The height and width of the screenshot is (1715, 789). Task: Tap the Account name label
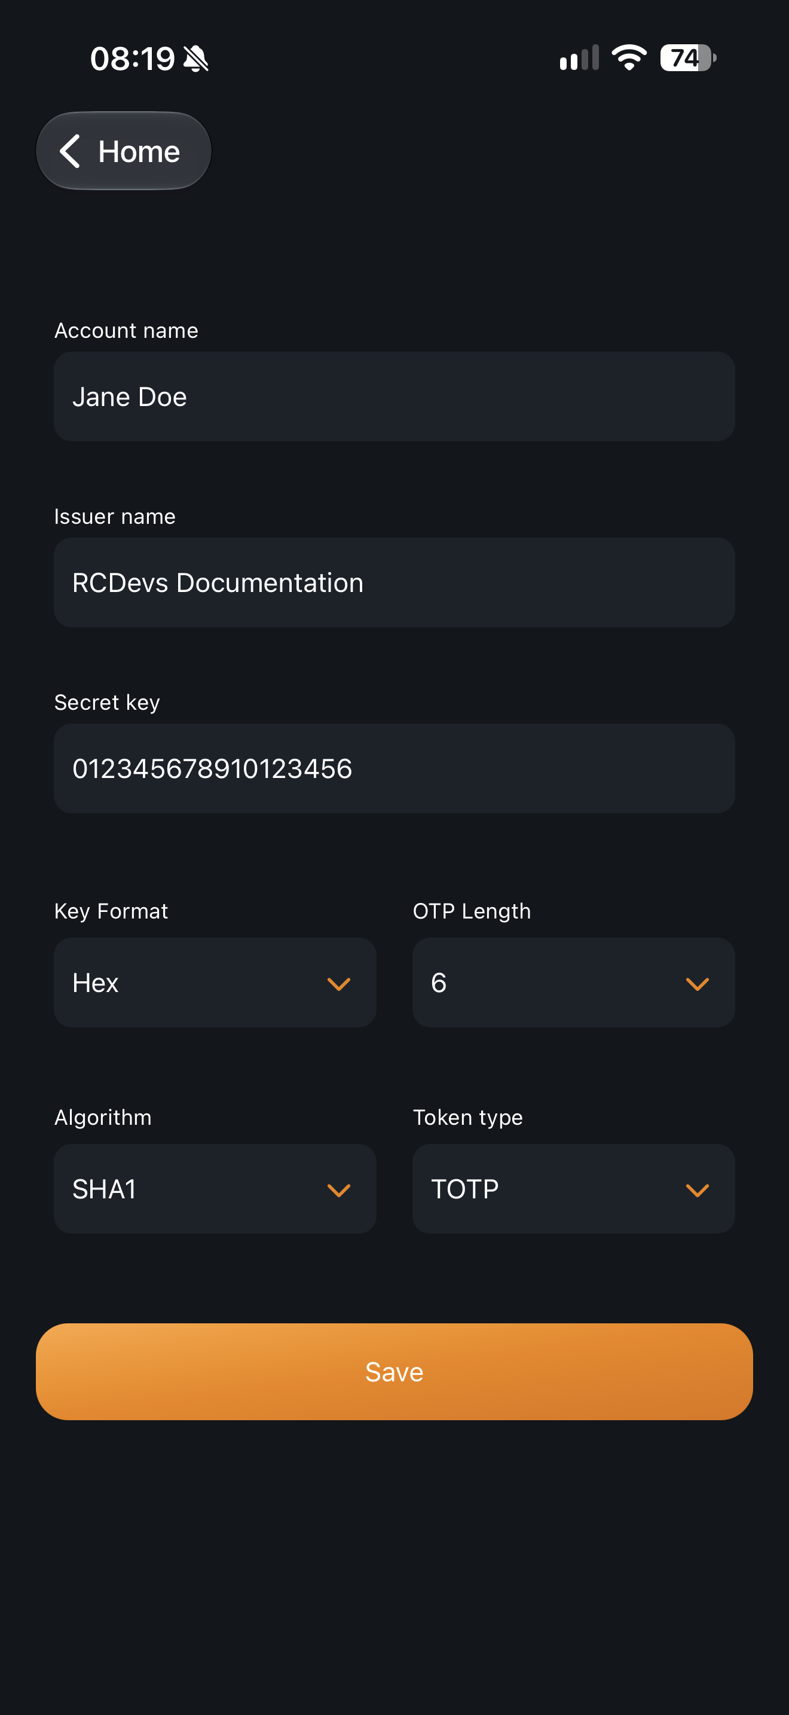(x=126, y=330)
